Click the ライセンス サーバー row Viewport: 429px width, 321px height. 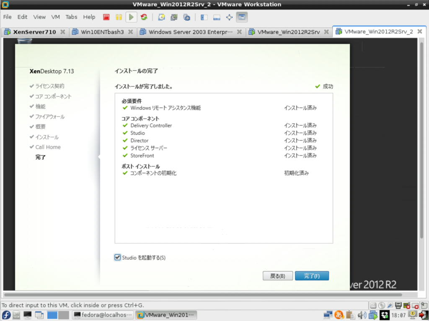click(x=220, y=148)
